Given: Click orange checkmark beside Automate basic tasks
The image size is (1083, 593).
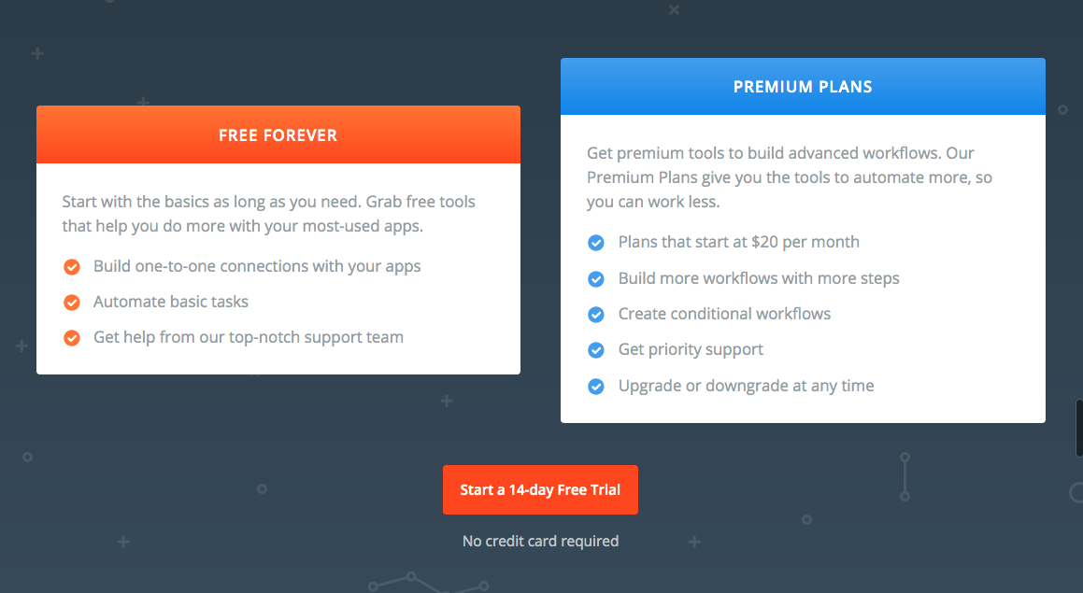Looking at the screenshot, I should (x=72, y=303).
